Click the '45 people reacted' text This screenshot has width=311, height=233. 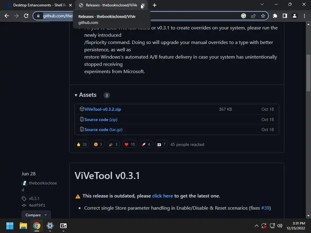187,144
